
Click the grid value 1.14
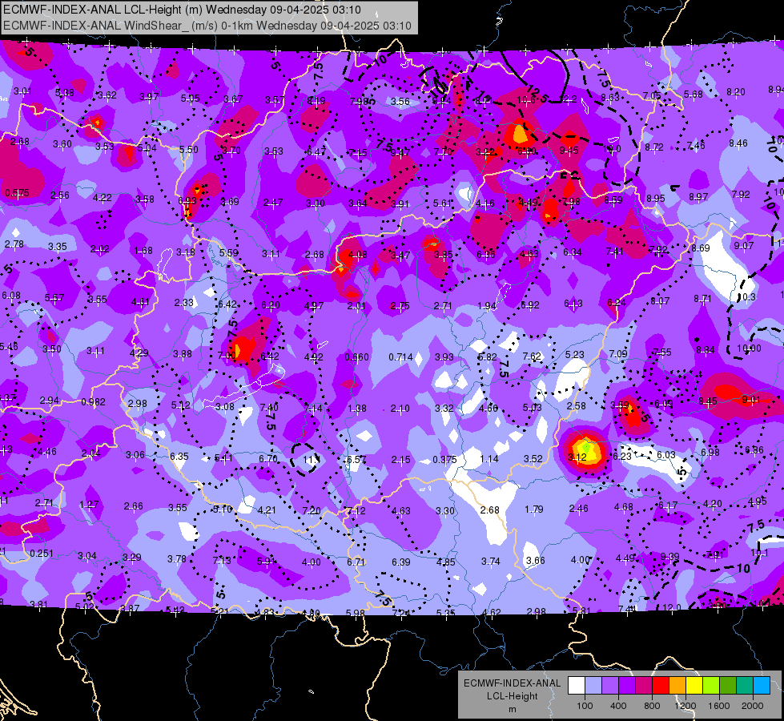pyautogui.click(x=489, y=459)
